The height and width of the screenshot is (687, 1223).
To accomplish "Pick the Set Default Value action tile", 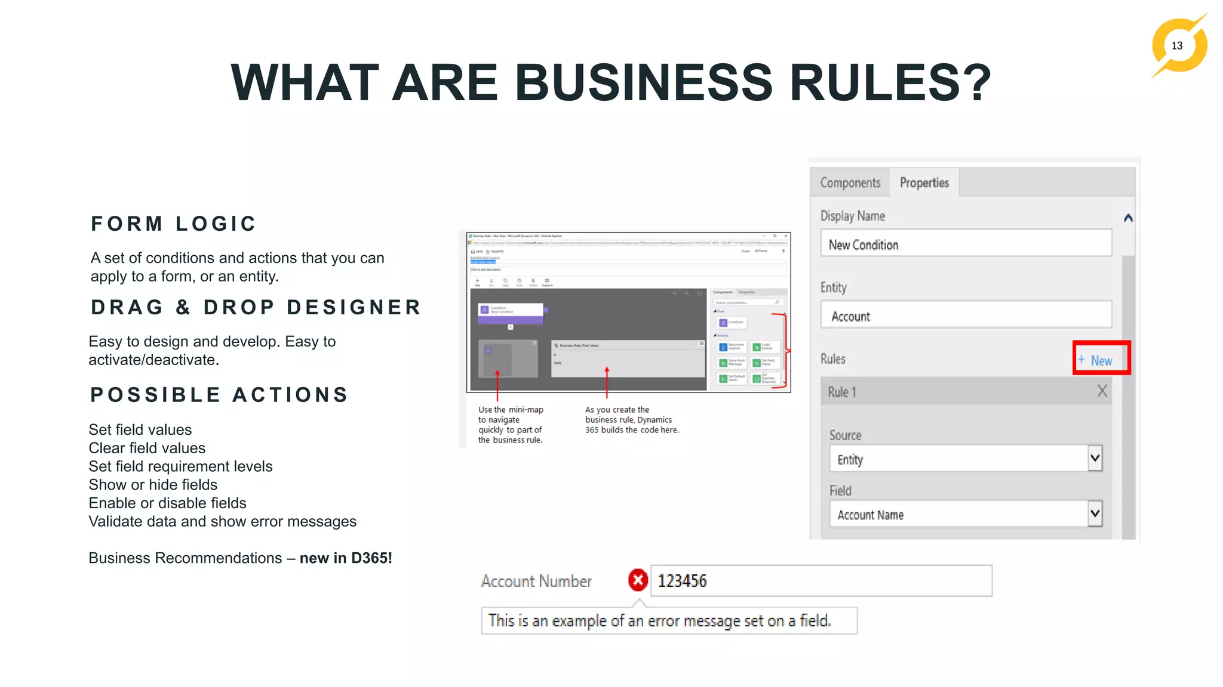I will pos(732,378).
